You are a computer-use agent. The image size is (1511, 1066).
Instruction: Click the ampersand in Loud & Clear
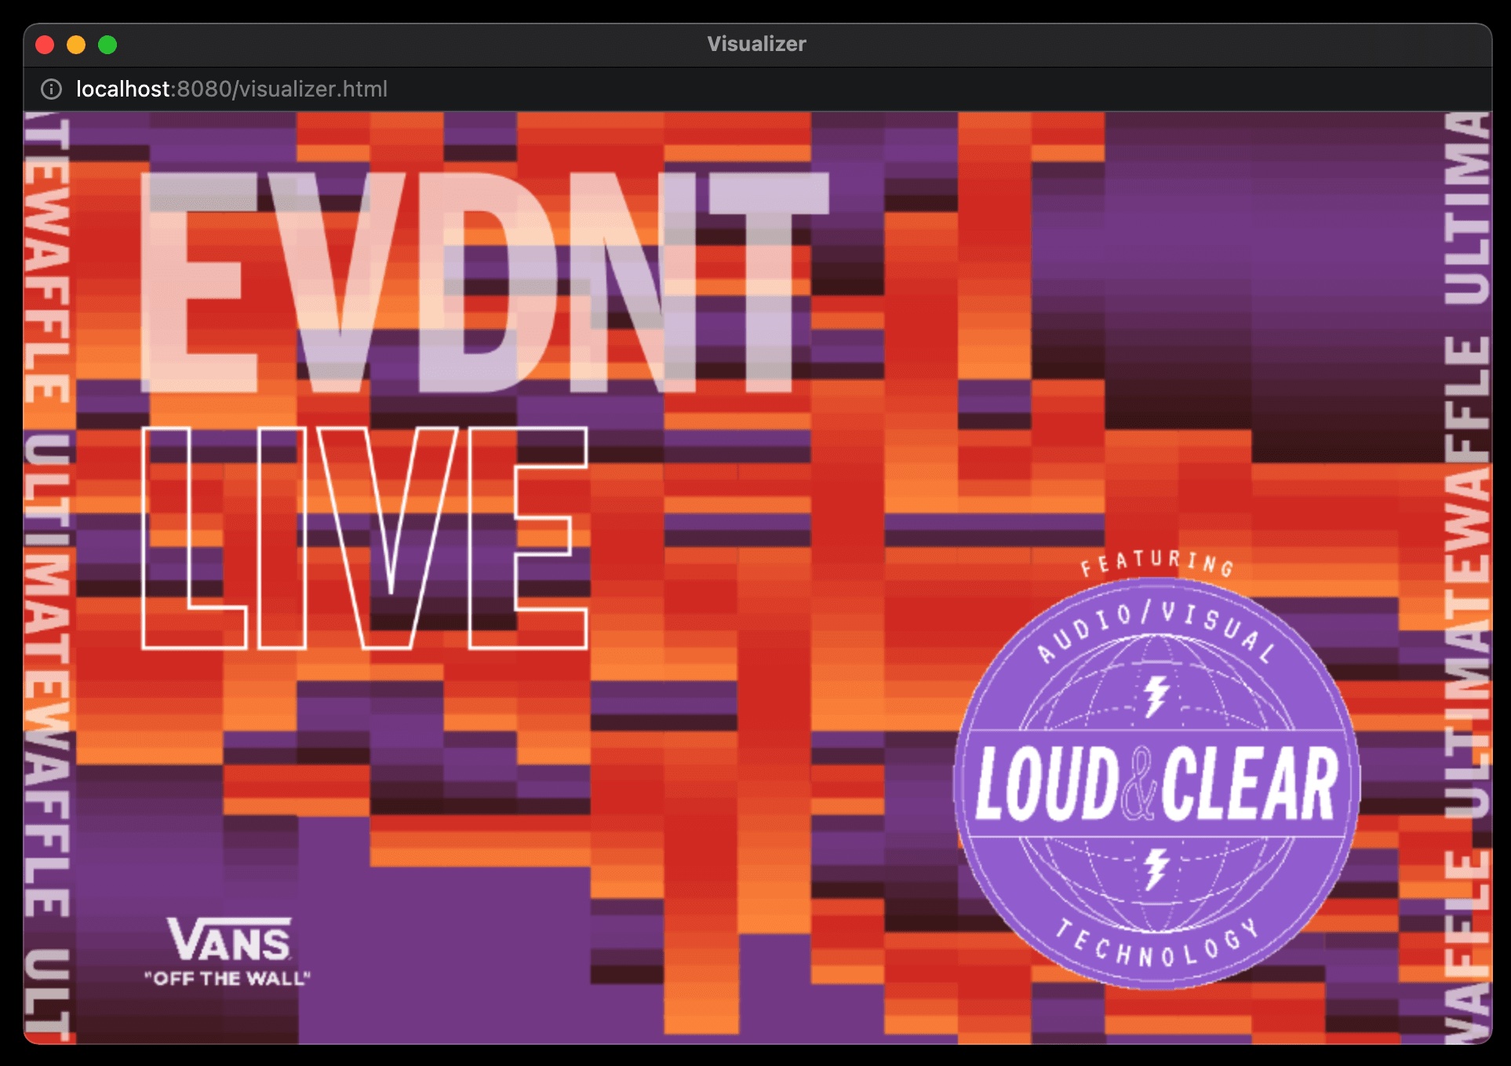click(1139, 784)
